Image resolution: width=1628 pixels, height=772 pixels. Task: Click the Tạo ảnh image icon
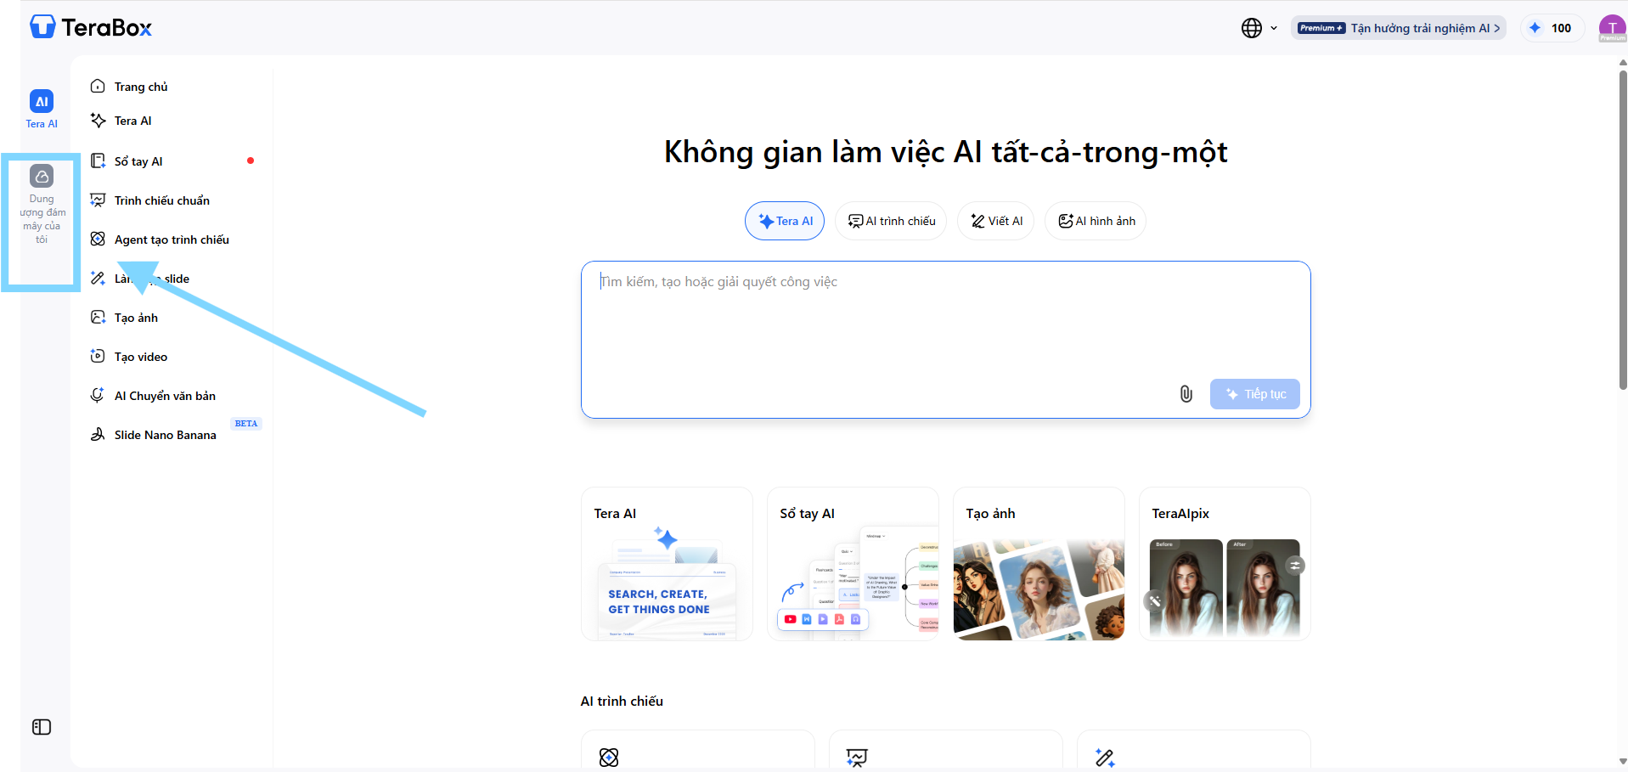pos(98,318)
